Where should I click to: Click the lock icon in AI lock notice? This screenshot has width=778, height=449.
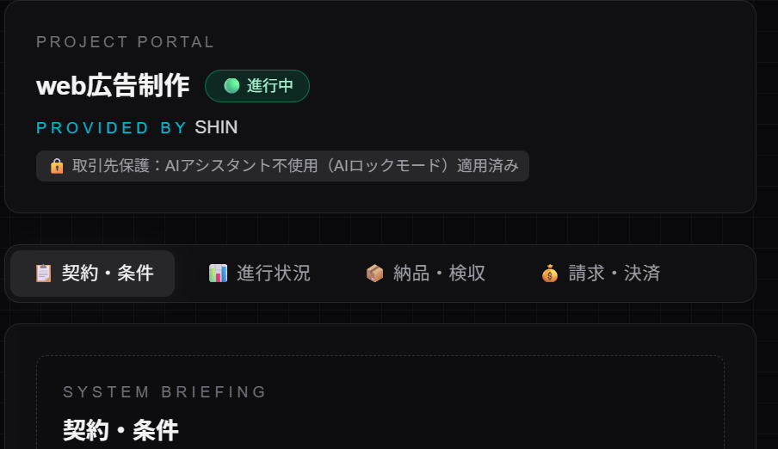[x=57, y=166]
